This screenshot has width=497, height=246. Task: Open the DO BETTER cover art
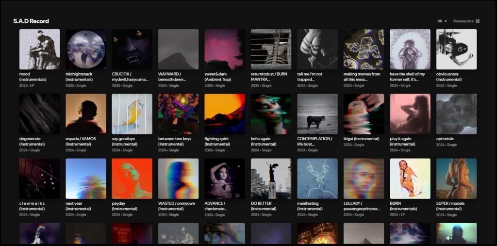(x=271, y=179)
